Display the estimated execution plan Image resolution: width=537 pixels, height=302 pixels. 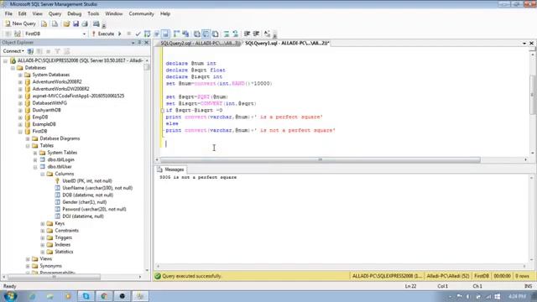pos(148,34)
